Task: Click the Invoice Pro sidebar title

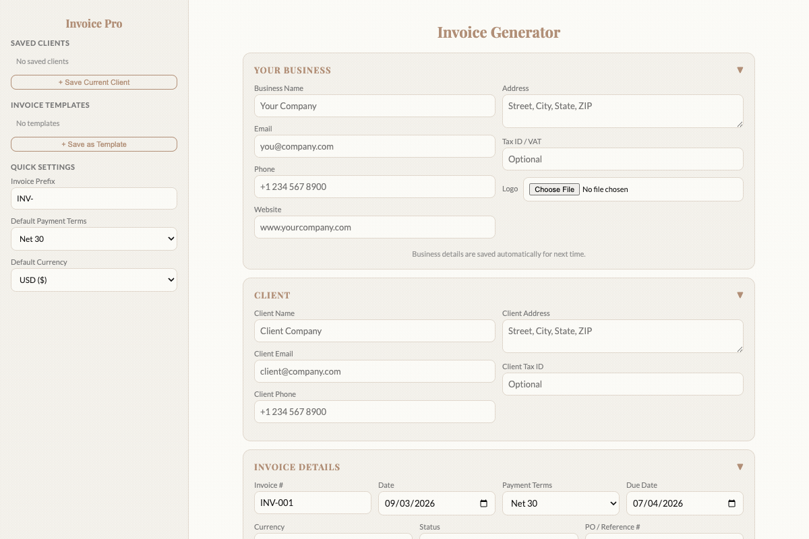Action: (x=94, y=24)
